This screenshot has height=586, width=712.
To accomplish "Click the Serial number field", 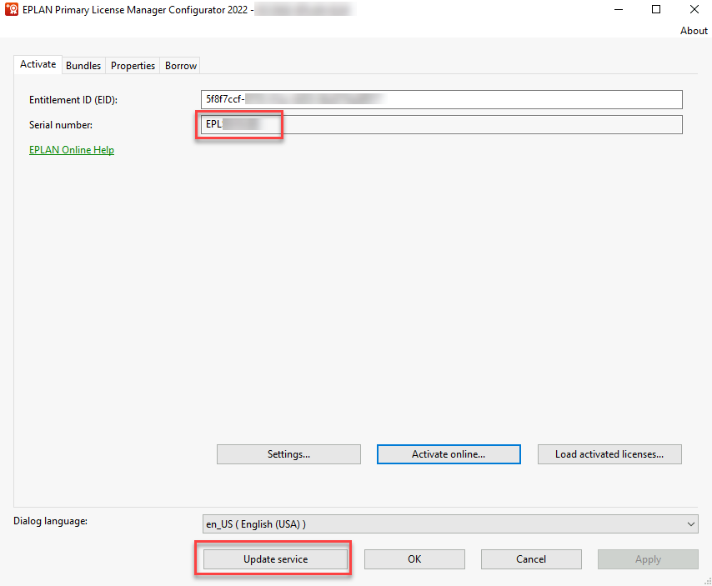I will coord(440,125).
